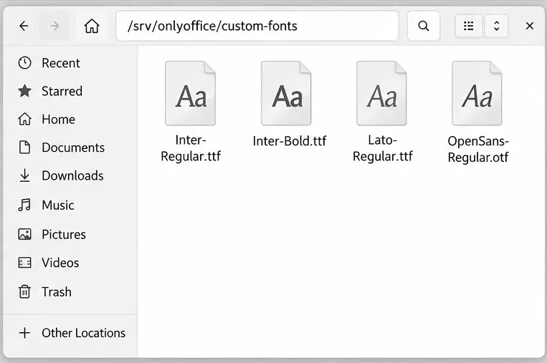Image resolution: width=547 pixels, height=363 pixels.
Task: Open Documents in the sidebar
Action: pyautogui.click(x=70, y=147)
